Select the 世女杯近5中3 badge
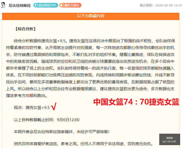Viewport: 183px width, 148px height. click(46, 5)
